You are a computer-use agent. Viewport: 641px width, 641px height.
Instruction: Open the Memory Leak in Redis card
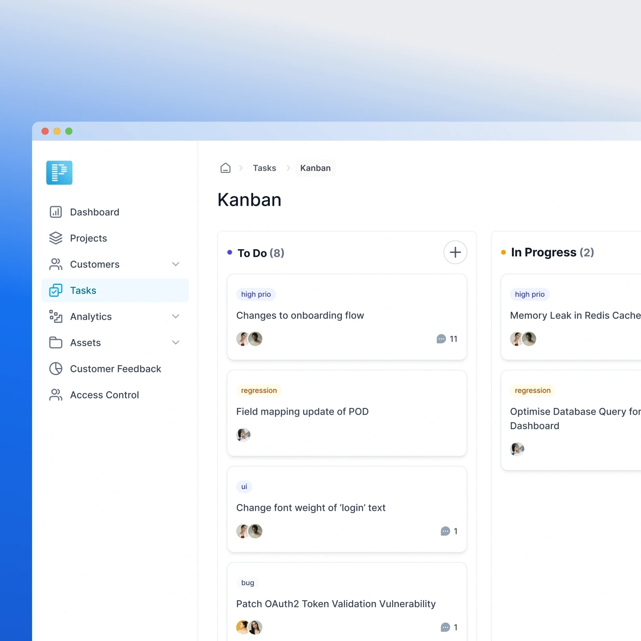click(x=571, y=317)
